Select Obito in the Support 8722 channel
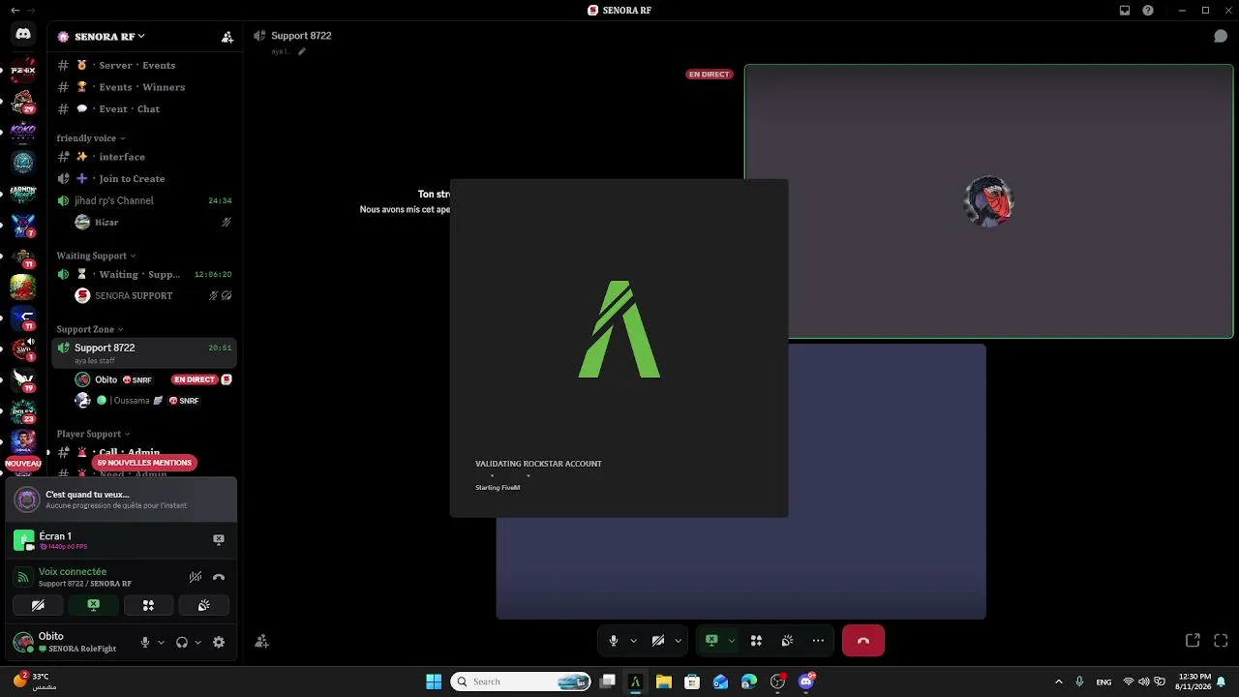Image resolution: width=1239 pixels, height=697 pixels. pyautogui.click(x=144, y=379)
